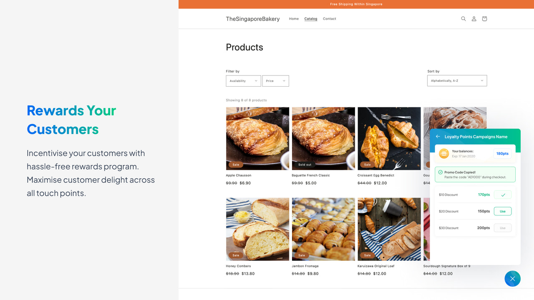Open the Availability filter dropdown
The image size is (534, 300).
coord(243,81)
